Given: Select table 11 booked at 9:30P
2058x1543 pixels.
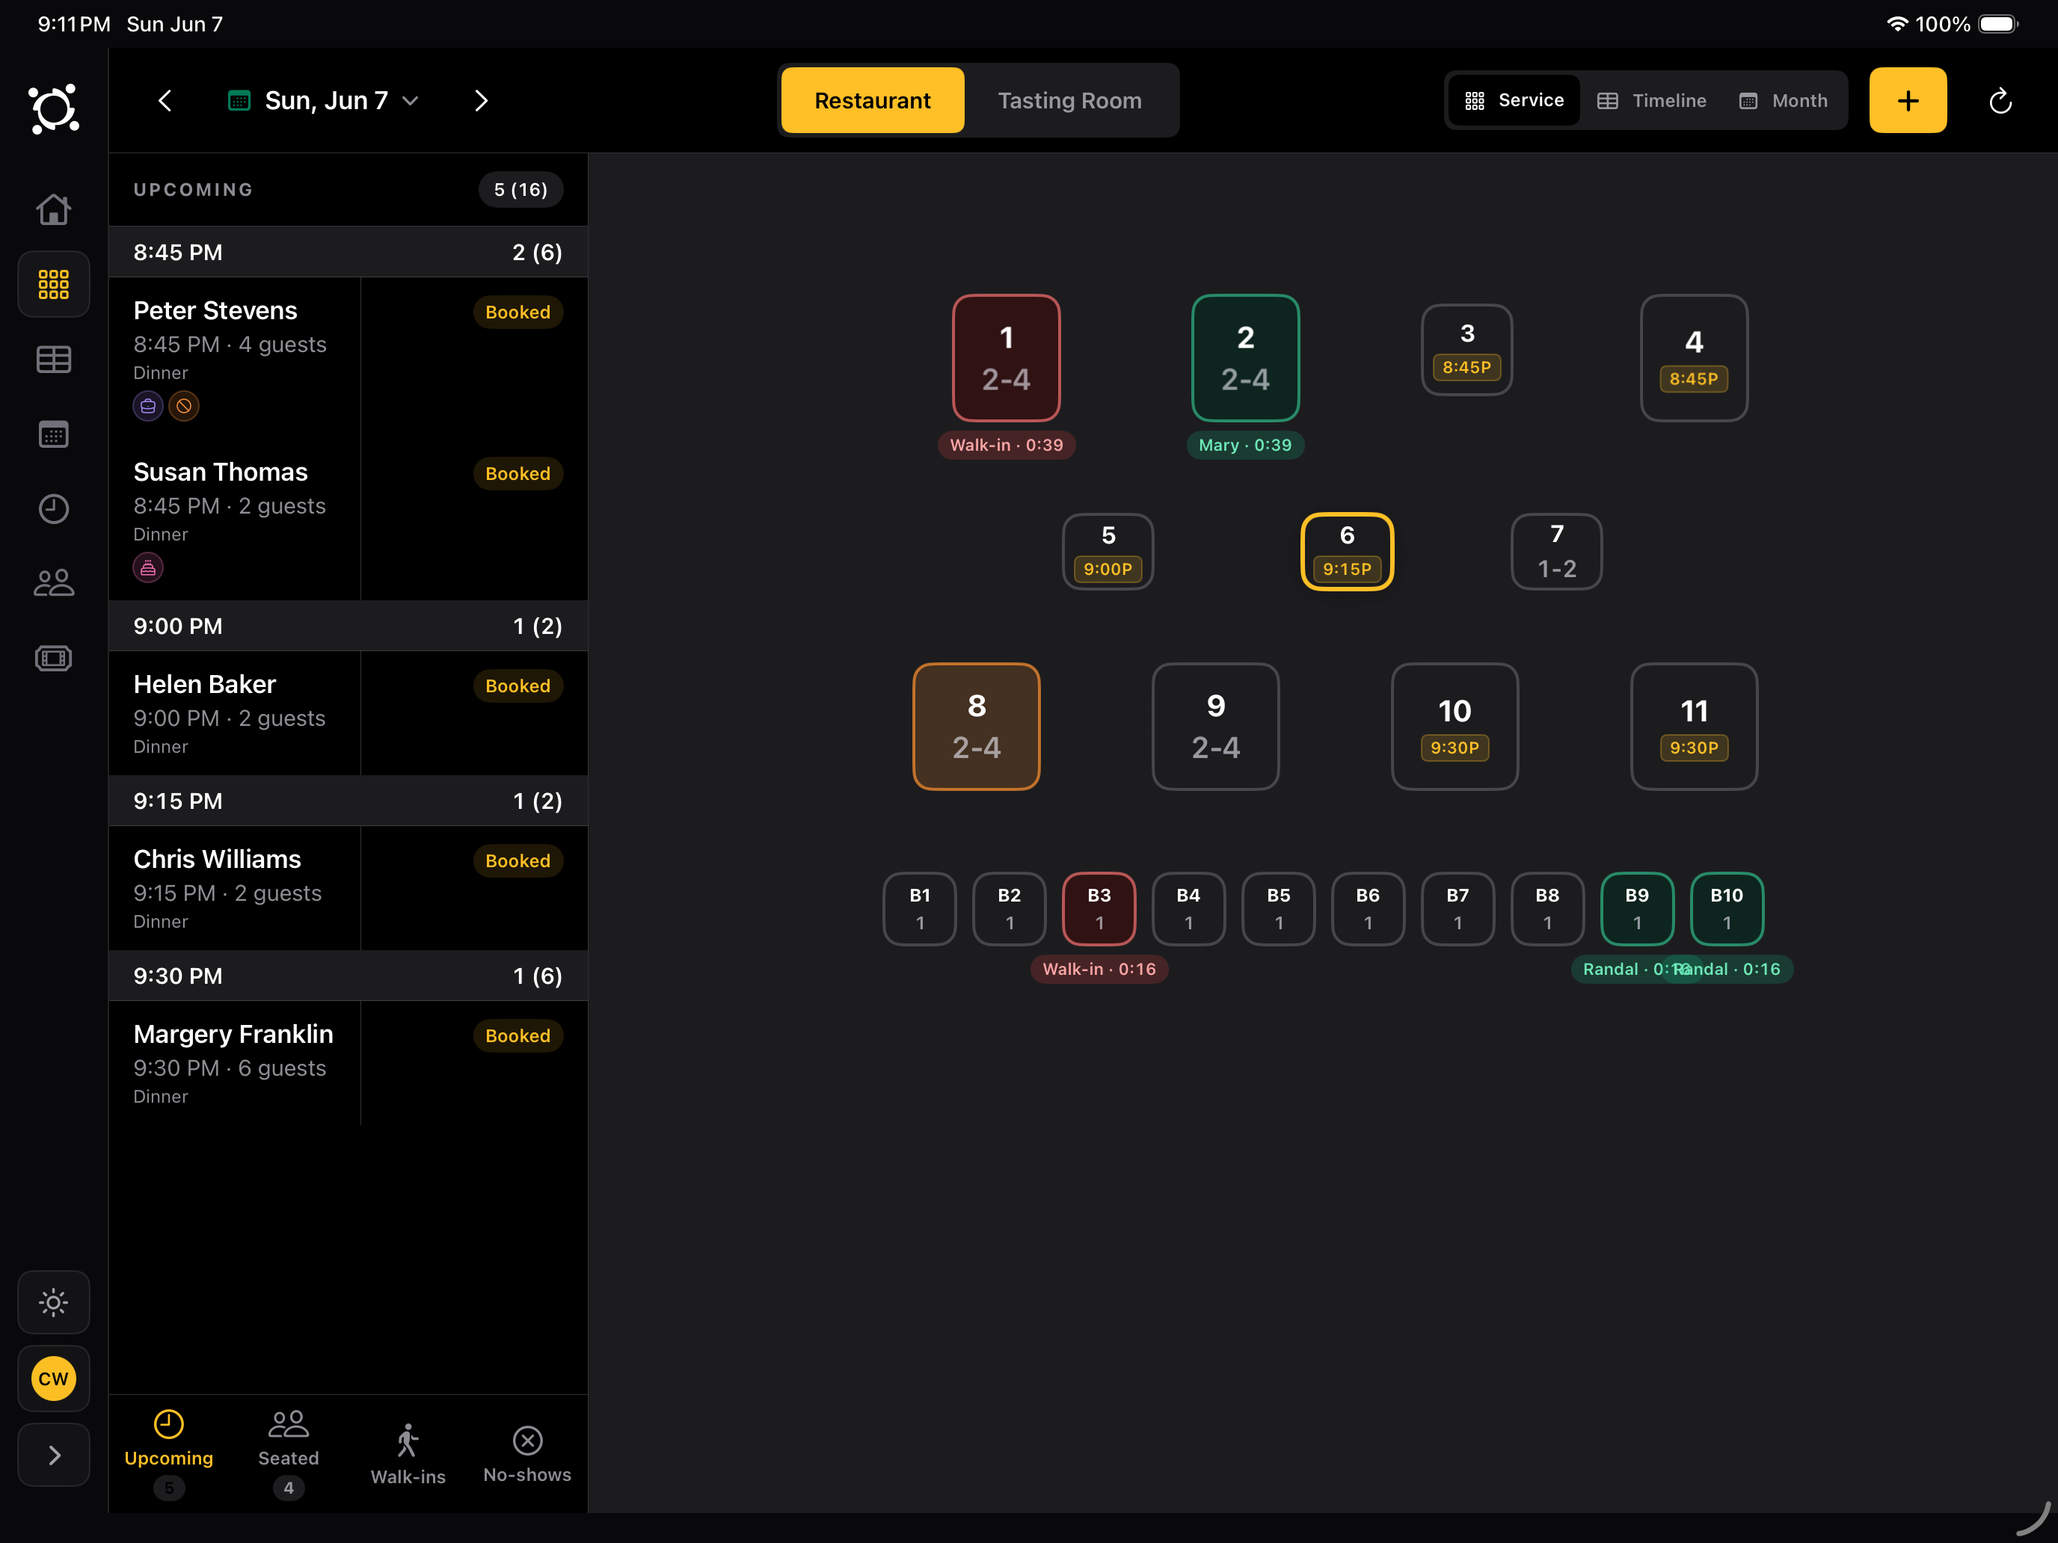Looking at the screenshot, I should tap(1693, 727).
